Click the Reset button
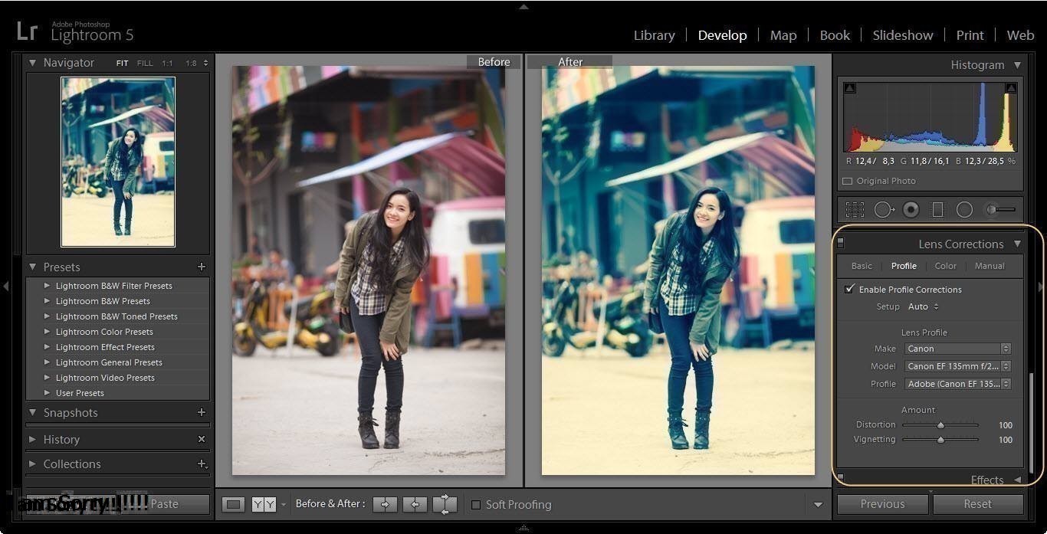The image size is (1047, 534). [977, 503]
